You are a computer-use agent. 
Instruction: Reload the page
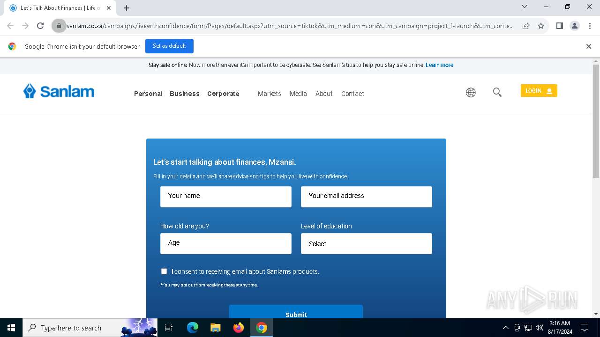click(40, 26)
